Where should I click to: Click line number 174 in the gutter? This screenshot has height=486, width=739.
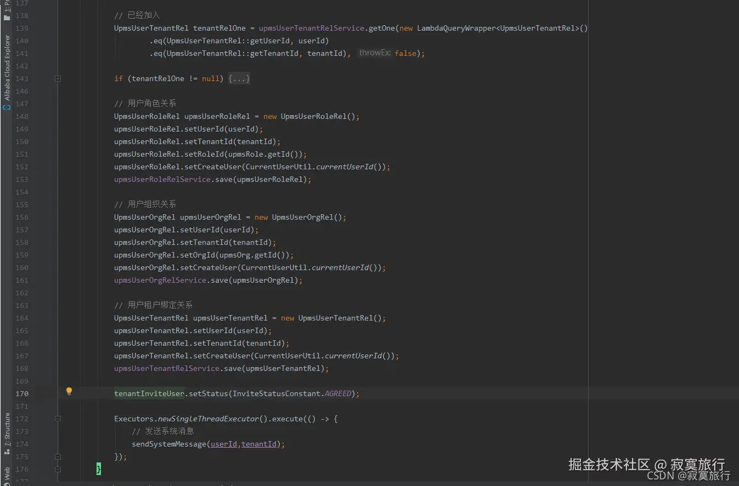coord(22,444)
